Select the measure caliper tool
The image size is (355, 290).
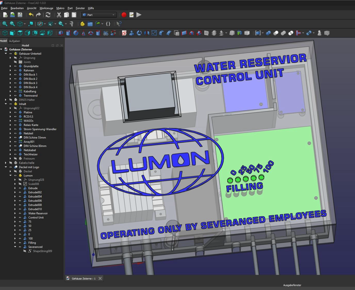click(72, 24)
